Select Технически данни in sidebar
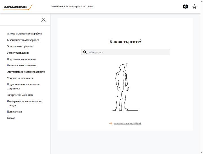This screenshot has width=203, height=154. [x=18, y=53]
